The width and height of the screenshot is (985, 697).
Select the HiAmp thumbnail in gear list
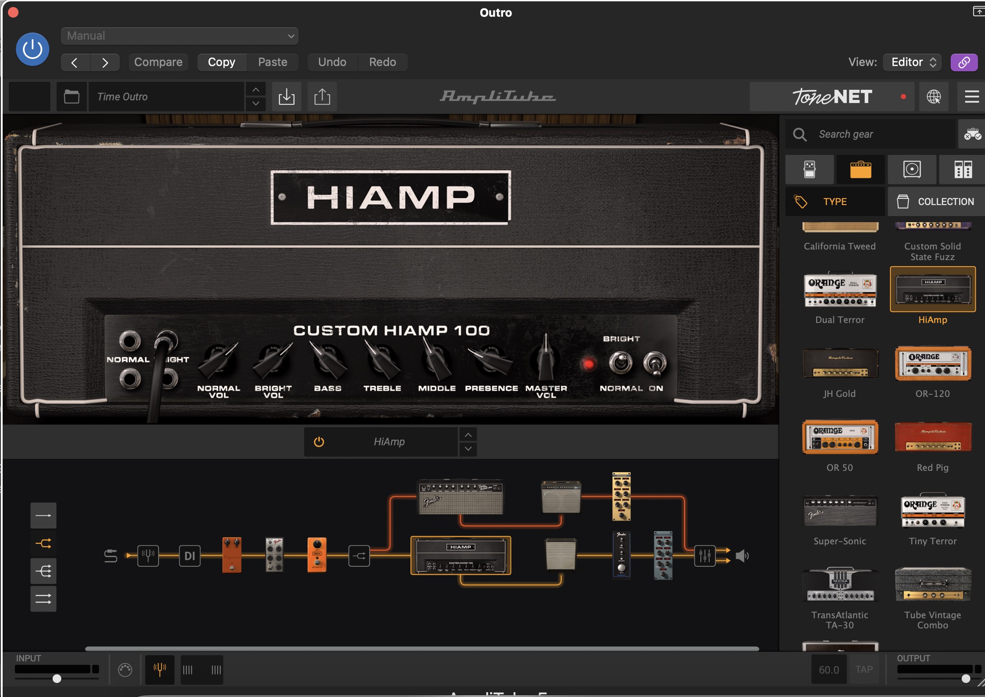tap(933, 289)
